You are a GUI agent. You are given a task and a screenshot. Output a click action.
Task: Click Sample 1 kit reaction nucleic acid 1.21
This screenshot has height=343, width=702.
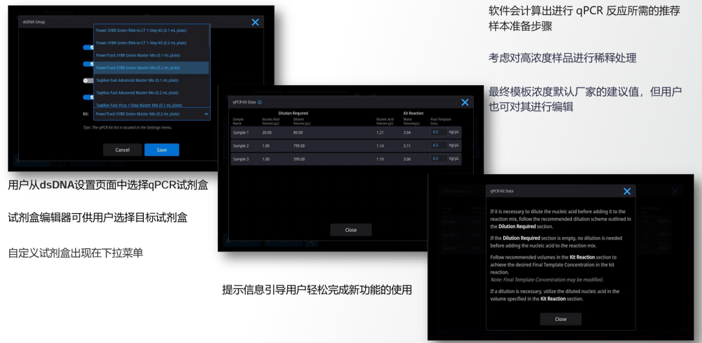pyautogui.click(x=380, y=133)
